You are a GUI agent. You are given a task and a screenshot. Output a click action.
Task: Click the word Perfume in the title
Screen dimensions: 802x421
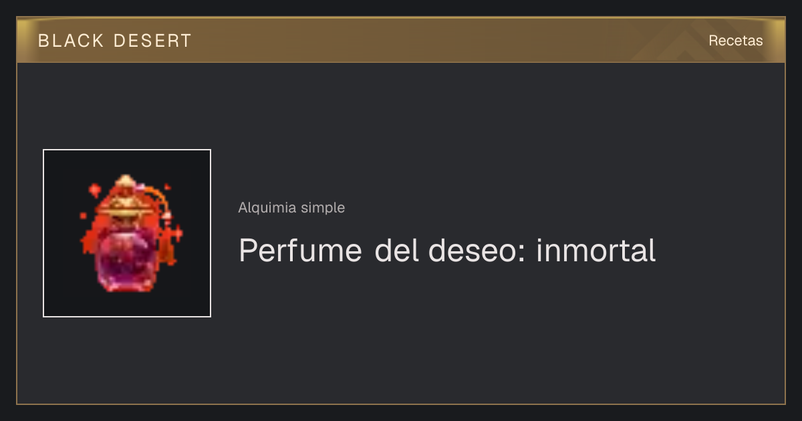pos(300,251)
